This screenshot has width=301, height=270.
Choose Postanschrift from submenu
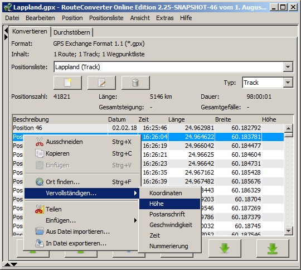[x=169, y=214]
